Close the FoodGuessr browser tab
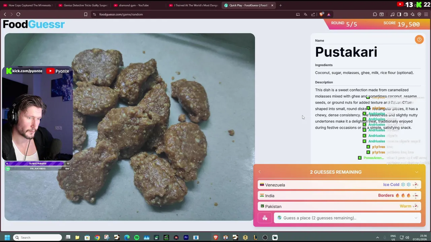The height and width of the screenshot is (242, 431). click(272, 5)
